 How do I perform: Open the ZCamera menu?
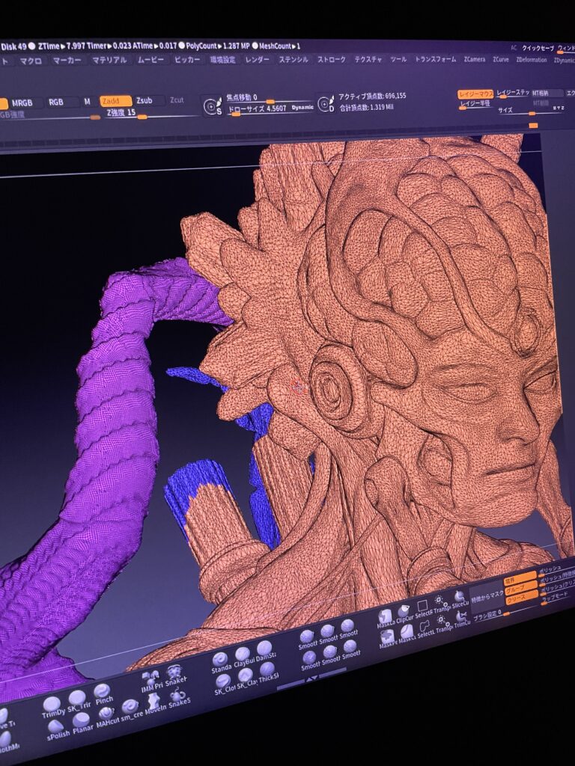474,59
